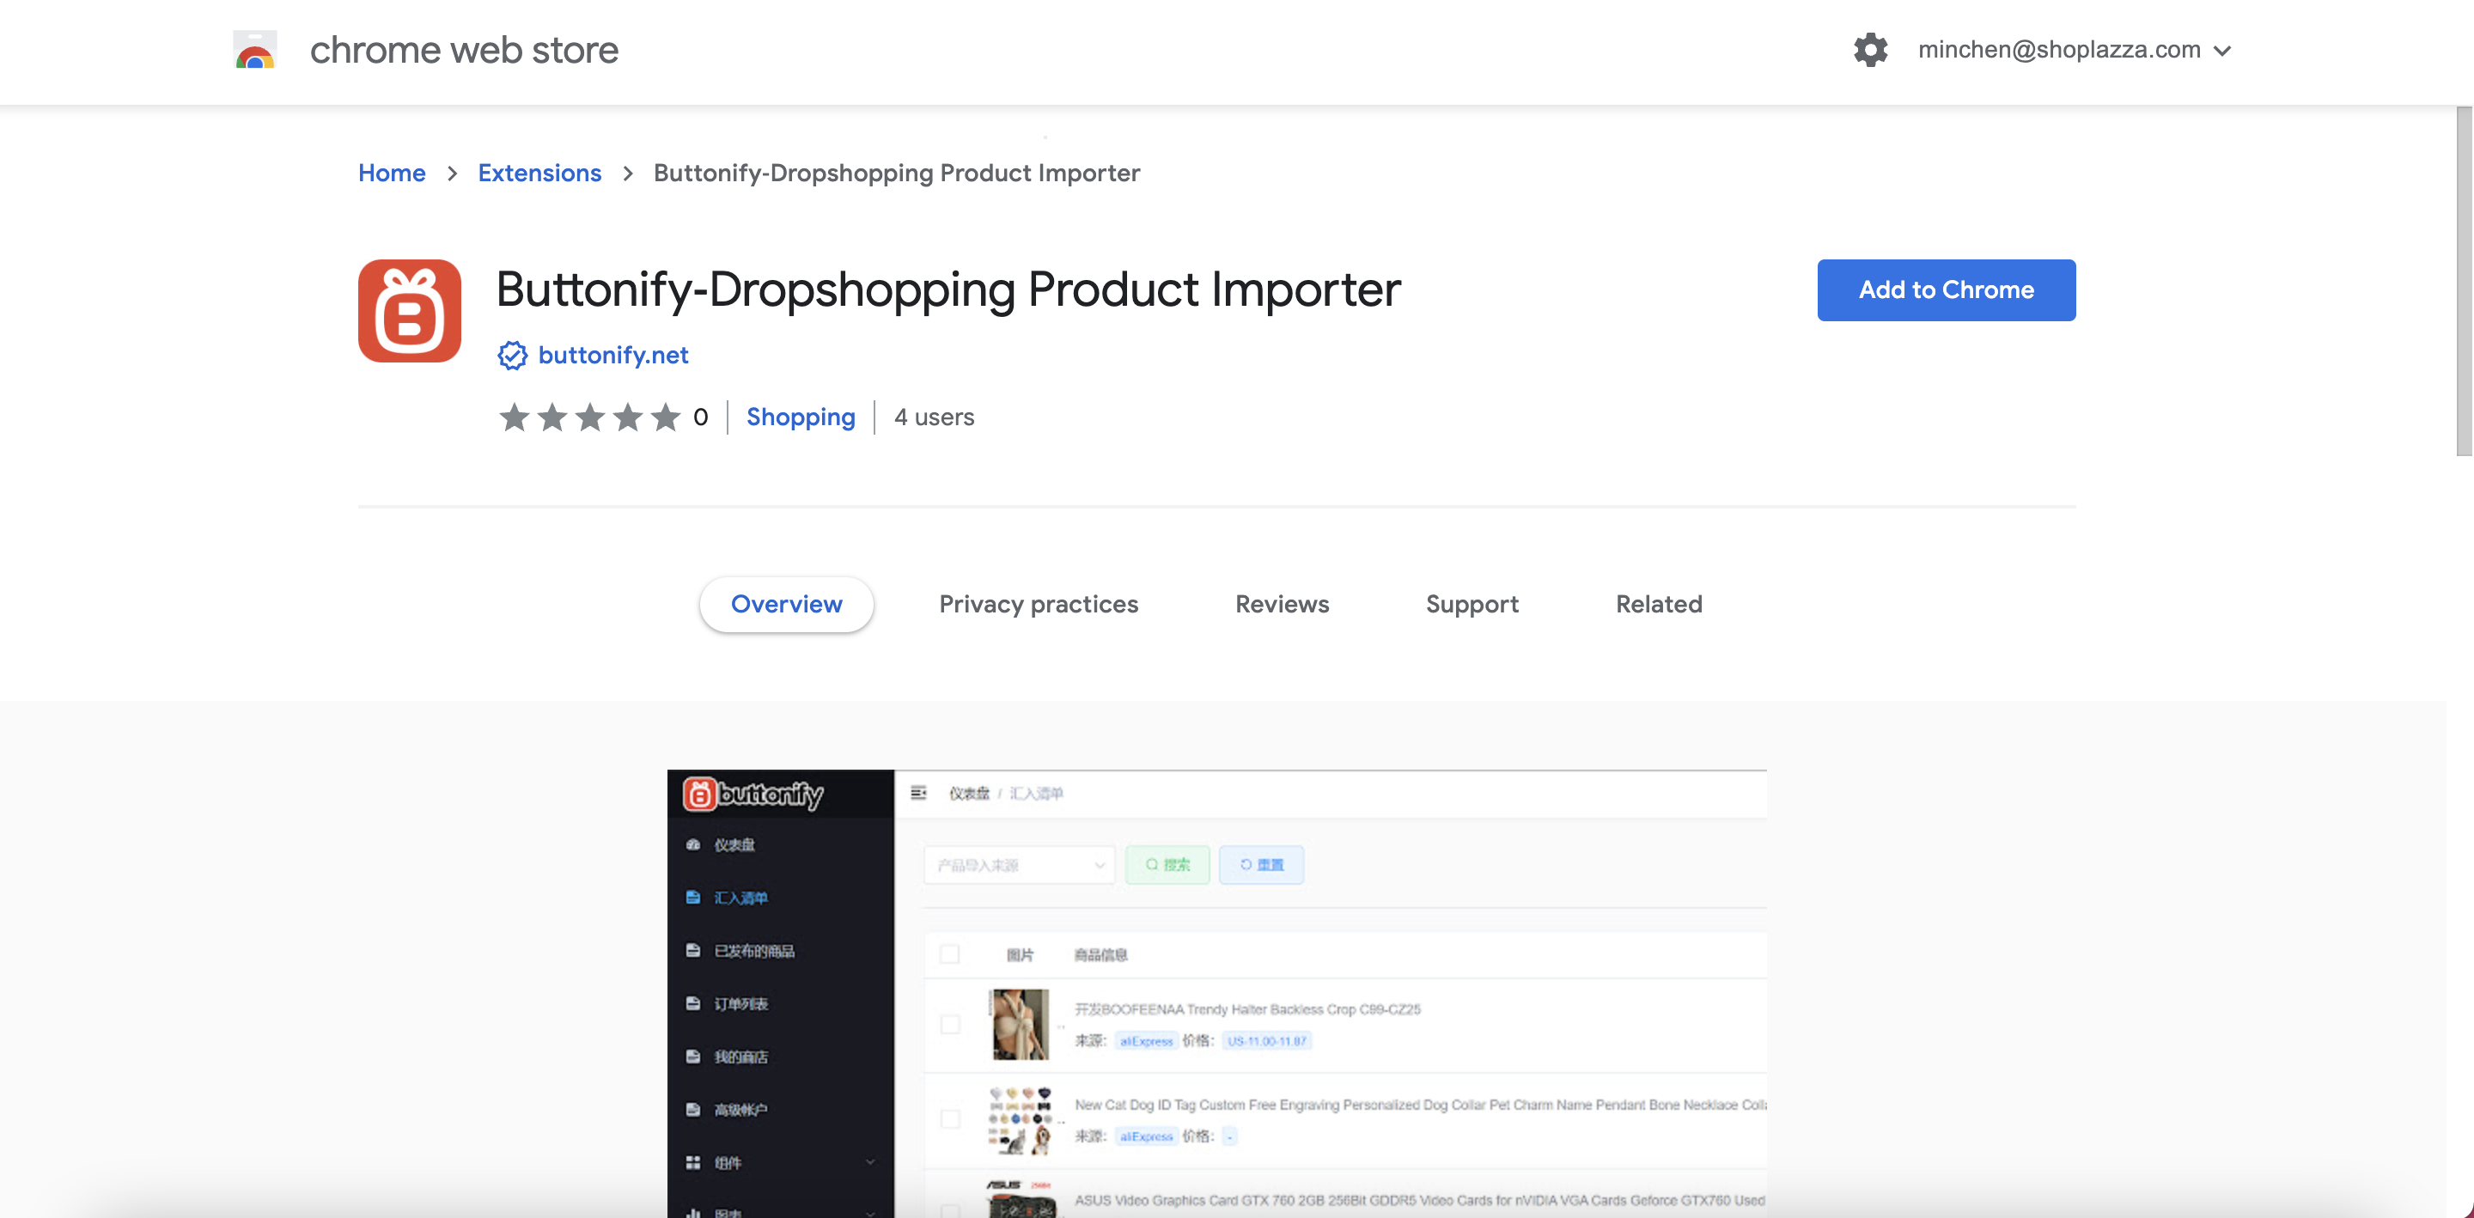
Task: Check the BOOFEENAA Halter product checkbox
Action: [x=950, y=1024]
